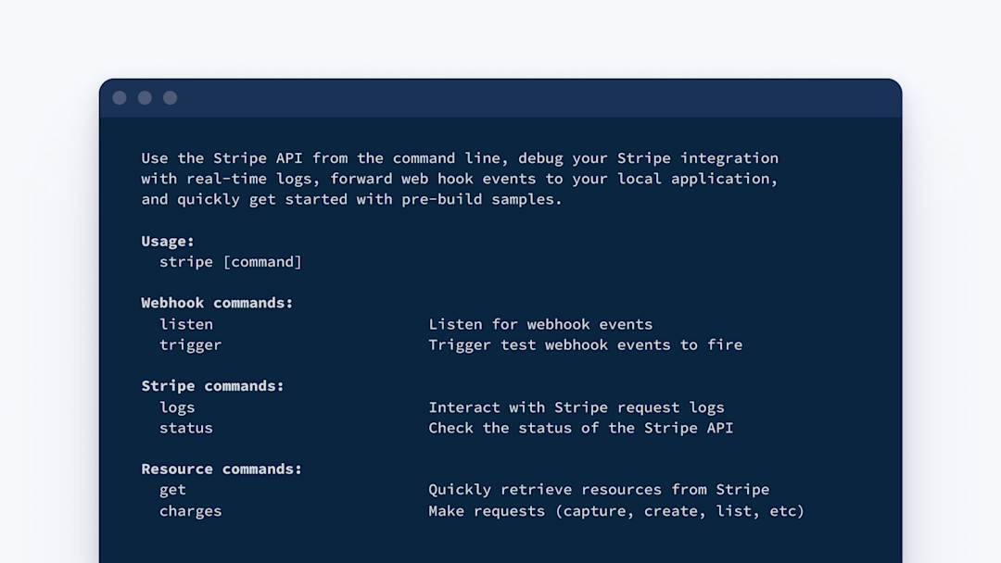Click 'Interact with Stripe request logs' text
The height and width of the screenshot is (563, 1001).
[x=576, y=407]
